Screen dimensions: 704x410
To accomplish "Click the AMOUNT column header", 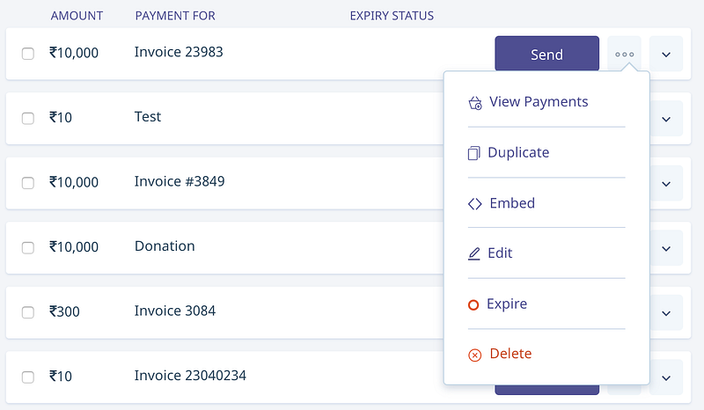I will (77, 16).
